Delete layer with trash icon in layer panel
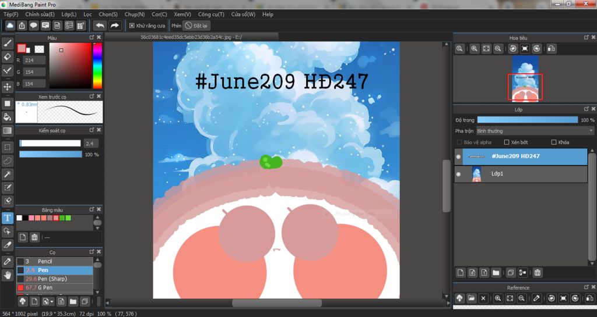This screenshot has height=317, width=597. click(x=537, y=273)
